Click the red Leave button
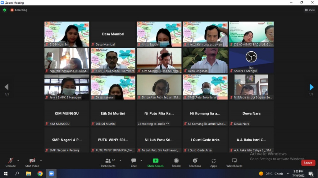The image size is (318, 178). pos(308,163)
